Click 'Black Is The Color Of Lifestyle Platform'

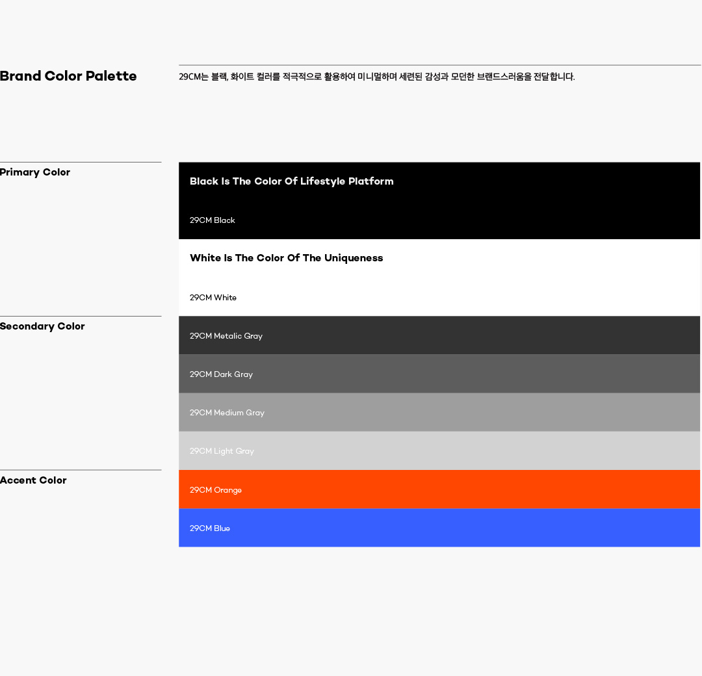pyautogui.click(x=291, y=181)
